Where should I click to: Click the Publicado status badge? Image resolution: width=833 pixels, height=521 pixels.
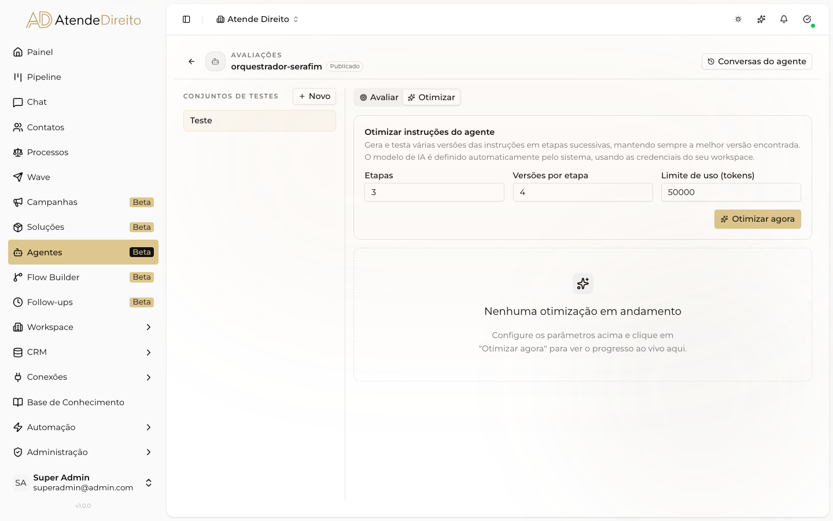[x=345, y=67]
